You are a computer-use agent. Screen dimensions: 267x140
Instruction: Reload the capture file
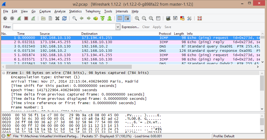coord(64,18)
